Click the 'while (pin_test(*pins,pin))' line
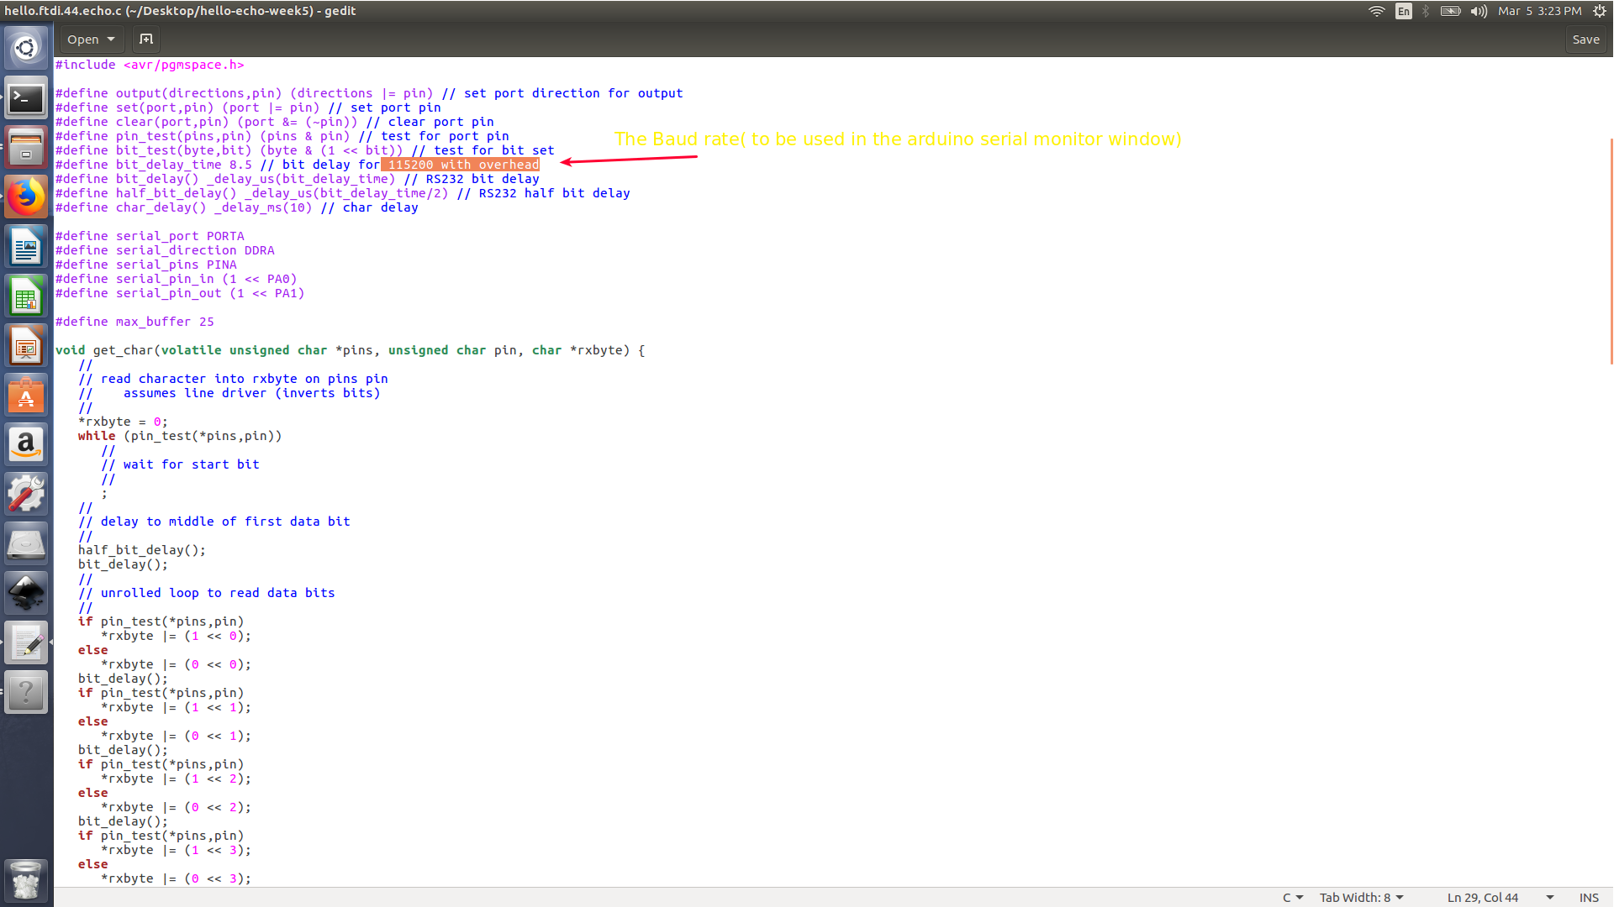The image size is (1614, 907). (180, 436)
